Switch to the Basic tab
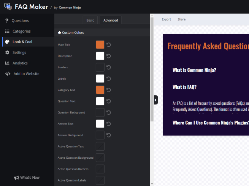The width and height of the screenshot is (249, 186). pyautogui.click(x=90, y=20)
